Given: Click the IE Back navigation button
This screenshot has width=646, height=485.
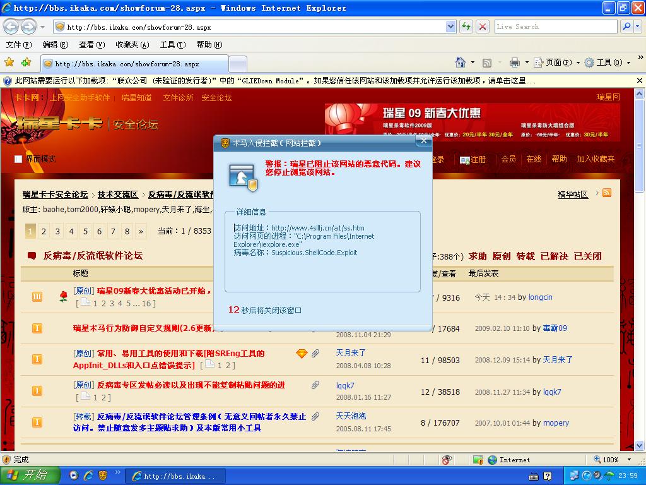Looking at the screenshot, I should tap(11, 27).
